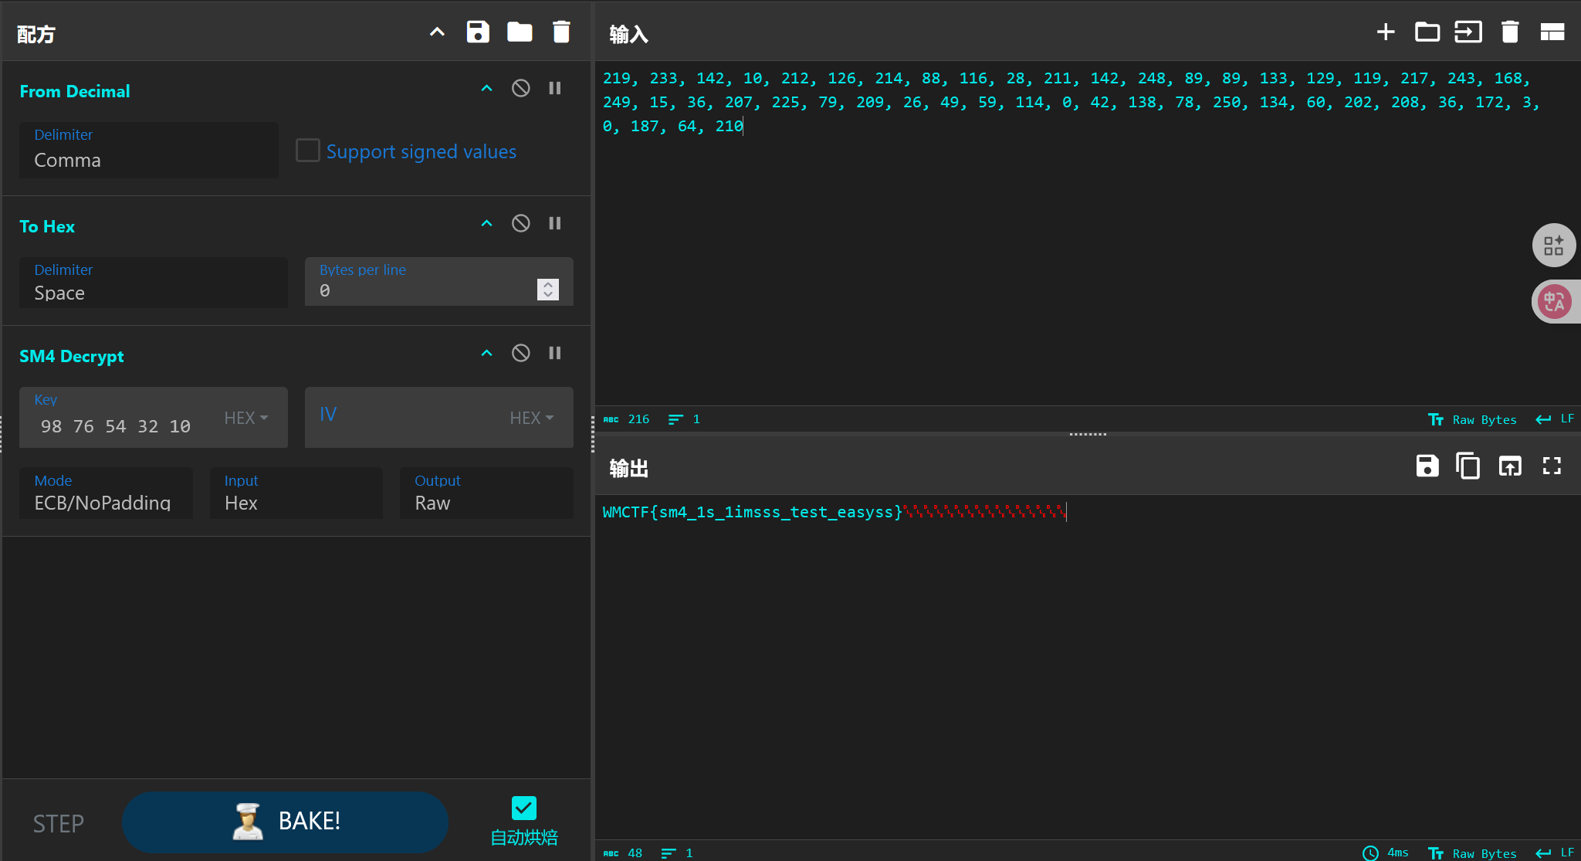Toggle the auto bake checkbox
The width and height of the screenshot is (1581, 861).
pyautogui.click(x=523, y=808)
